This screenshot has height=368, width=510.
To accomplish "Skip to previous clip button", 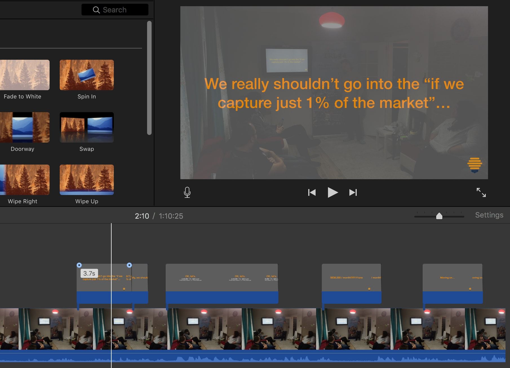I will coord(312,192).
